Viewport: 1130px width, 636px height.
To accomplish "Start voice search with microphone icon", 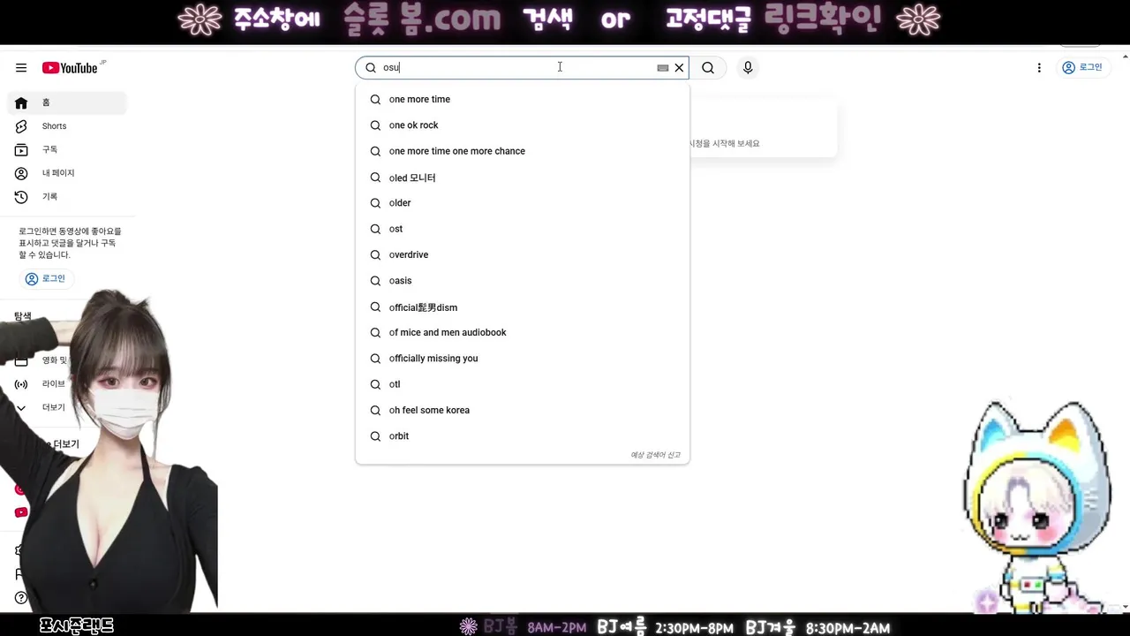I will [748, 68].
